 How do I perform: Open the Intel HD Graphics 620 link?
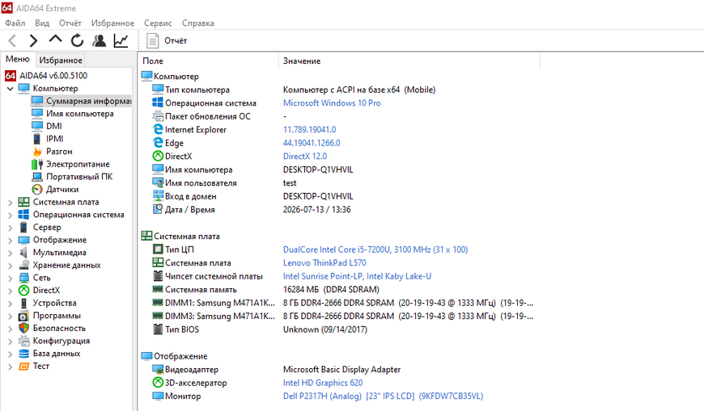point(323,383)
